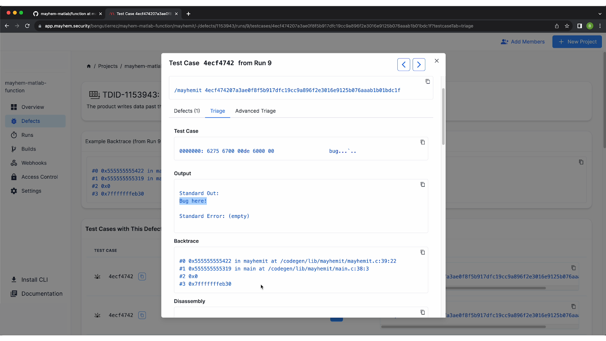
Task: Close the Test Case browser tab
Action: (176, 14)
